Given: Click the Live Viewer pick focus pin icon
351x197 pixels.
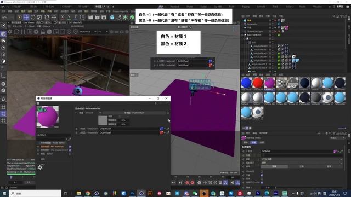Looking at the screenshot, I should click(x=69, y=32).
